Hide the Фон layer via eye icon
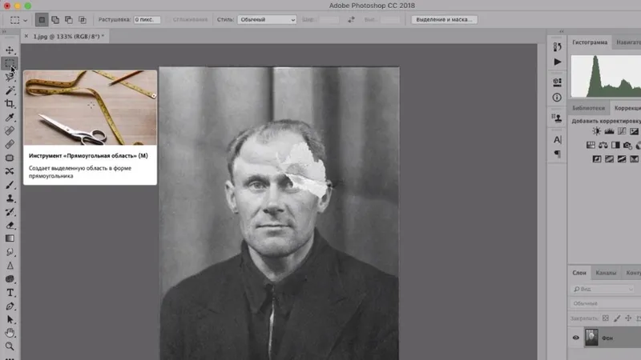The image size is (641, 360). point(576,338)
